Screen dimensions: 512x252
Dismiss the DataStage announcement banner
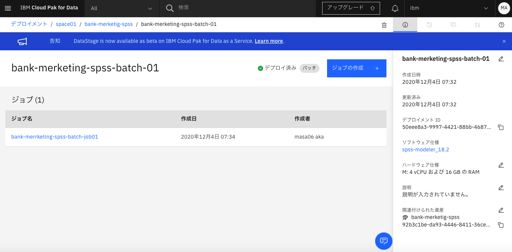pos(504,41)
